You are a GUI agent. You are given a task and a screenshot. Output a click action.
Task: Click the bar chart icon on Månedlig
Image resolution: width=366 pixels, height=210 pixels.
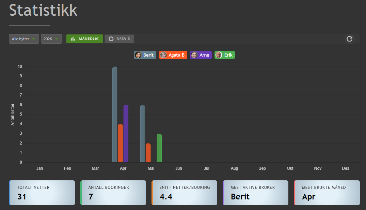[73, 39]
